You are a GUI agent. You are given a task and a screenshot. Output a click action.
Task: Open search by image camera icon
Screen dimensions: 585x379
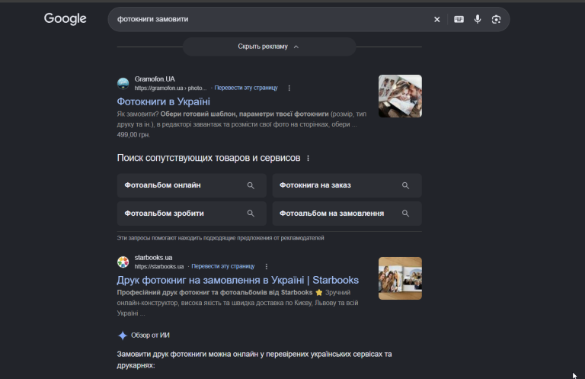pyautogui.click(x=496, y=19)
